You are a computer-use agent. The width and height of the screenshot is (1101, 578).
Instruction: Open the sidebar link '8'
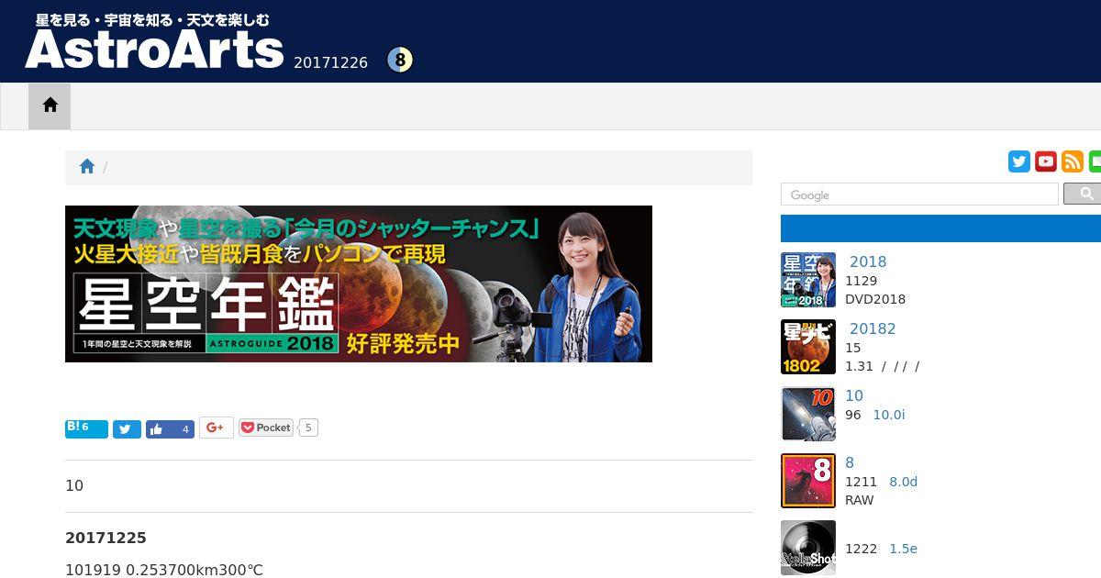(850, 462)
